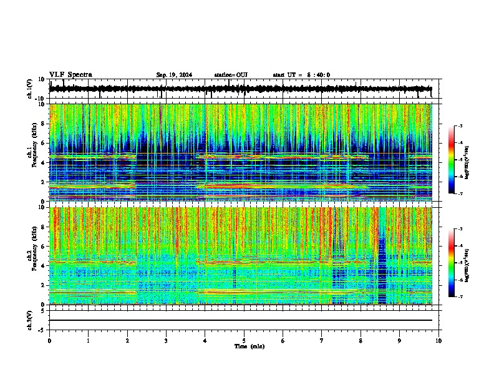Click time axis tick label "1"
Image resolution: width=494 pixels, height=382 pixels.
click(88, 341)
